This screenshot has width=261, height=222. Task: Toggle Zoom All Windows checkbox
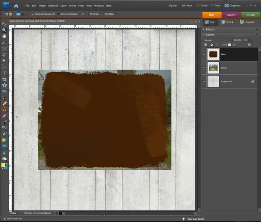(58, 14)
